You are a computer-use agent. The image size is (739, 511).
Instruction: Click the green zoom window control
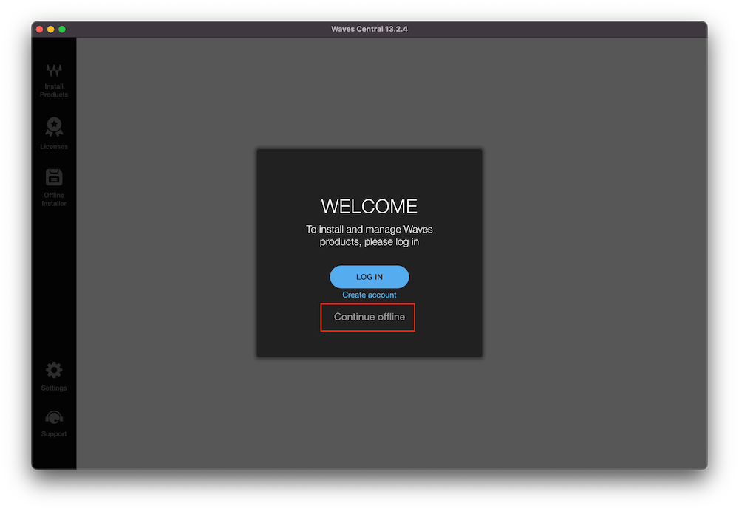[x=62, y=29]
